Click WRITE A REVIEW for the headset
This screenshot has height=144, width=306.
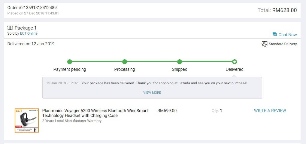click(x=270, y=111)
